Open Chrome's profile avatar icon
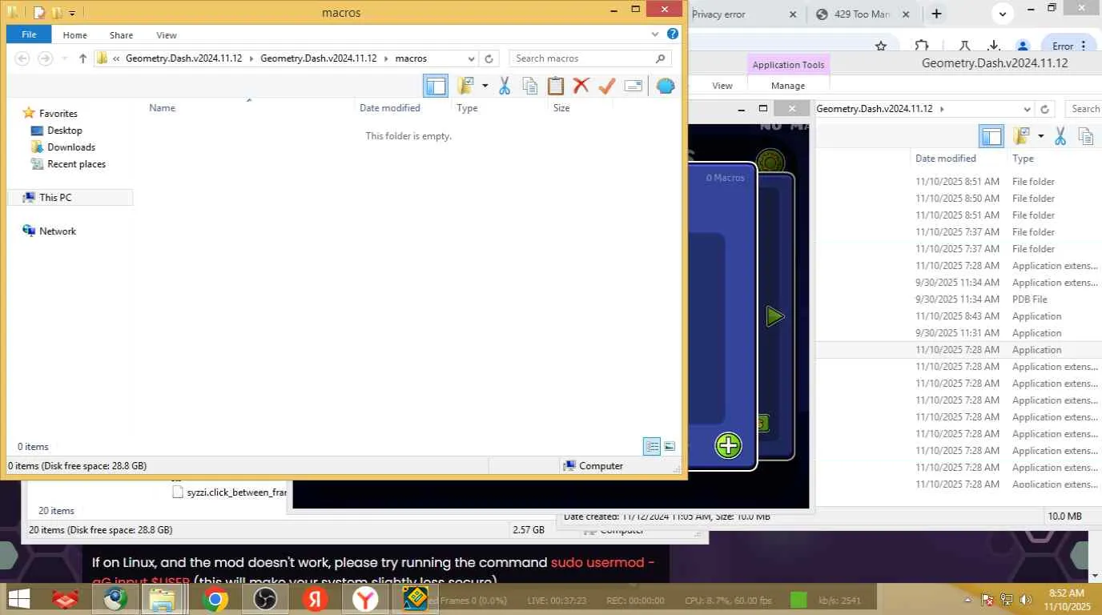1102x615 pixels. click(1023, 46)
